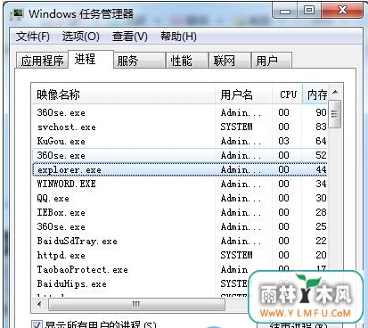The height and width of the screenshot is (328, 368).
Task: Open the 查看(V) menu
Action: 130,37
